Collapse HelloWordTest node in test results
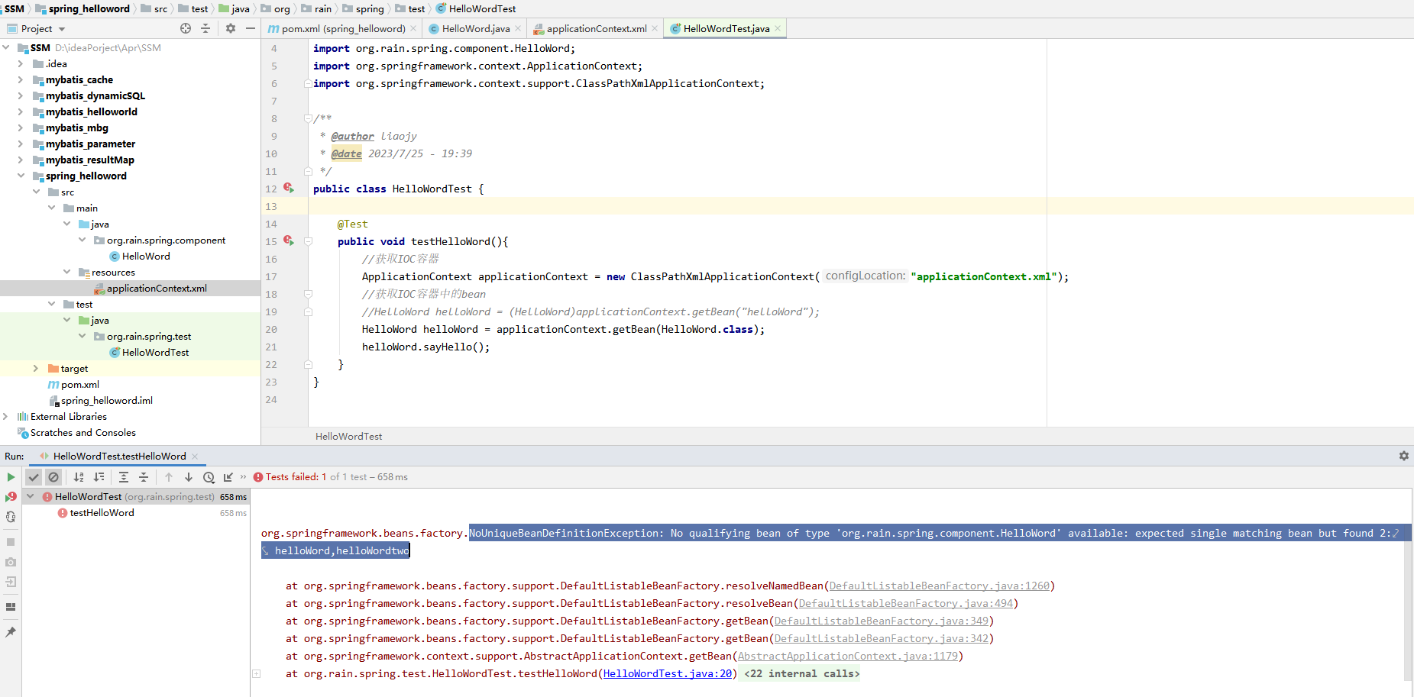This screenshot has width=1414, height=697. pyautogui.click(x=31, y=496)
